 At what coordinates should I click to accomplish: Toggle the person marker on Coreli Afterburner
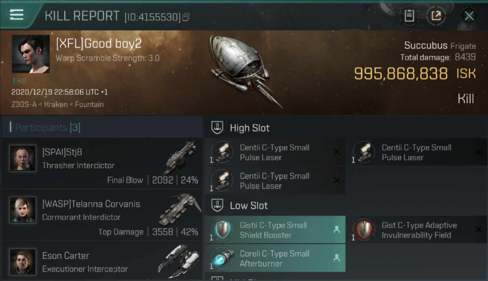click(x=337, y=258)
